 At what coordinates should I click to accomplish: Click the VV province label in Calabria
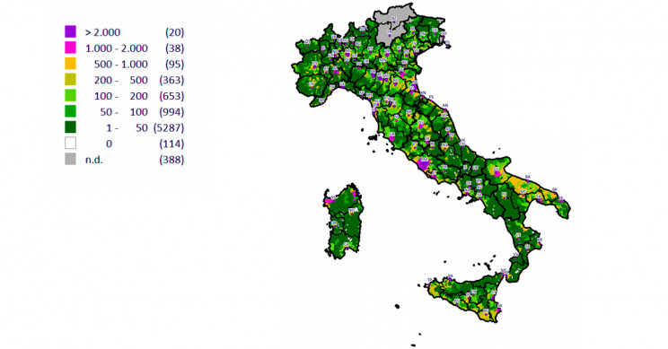point(516,255)
